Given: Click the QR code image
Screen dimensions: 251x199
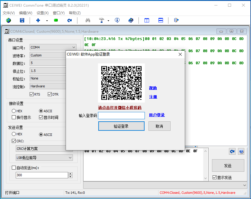Looking at the screenshot, I should click(121, 83).
